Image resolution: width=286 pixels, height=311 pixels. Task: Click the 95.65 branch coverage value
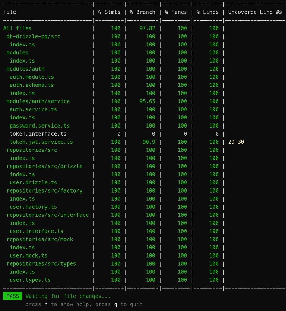pos(147,101)
